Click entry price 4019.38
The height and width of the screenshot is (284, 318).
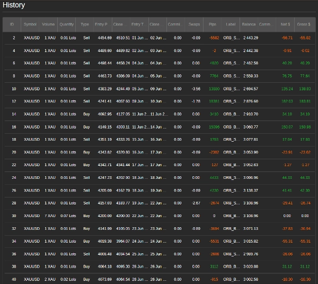coord(104,242)
